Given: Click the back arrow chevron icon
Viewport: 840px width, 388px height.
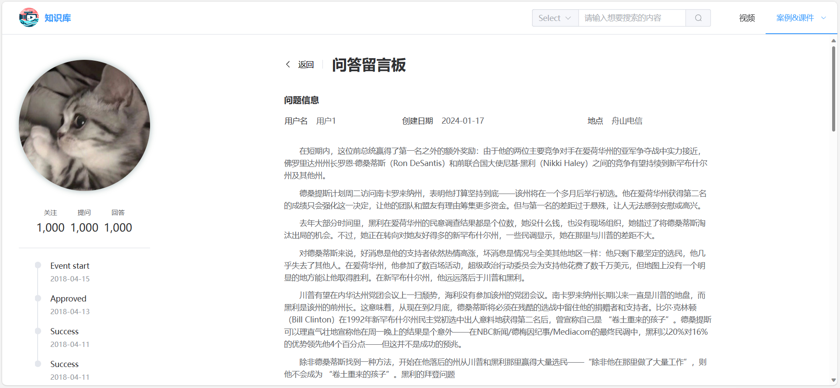Looking at the screenshot, I should coord(288,65).
